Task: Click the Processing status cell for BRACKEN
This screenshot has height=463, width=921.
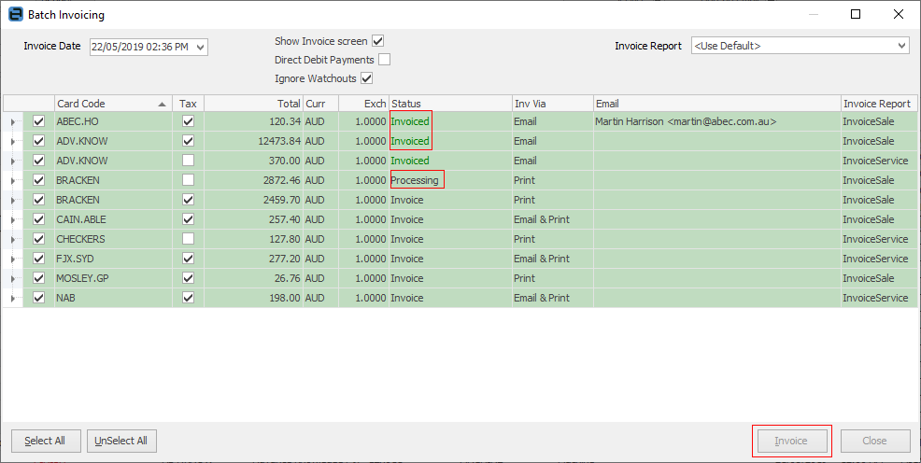Action: (x=417, y=180)
